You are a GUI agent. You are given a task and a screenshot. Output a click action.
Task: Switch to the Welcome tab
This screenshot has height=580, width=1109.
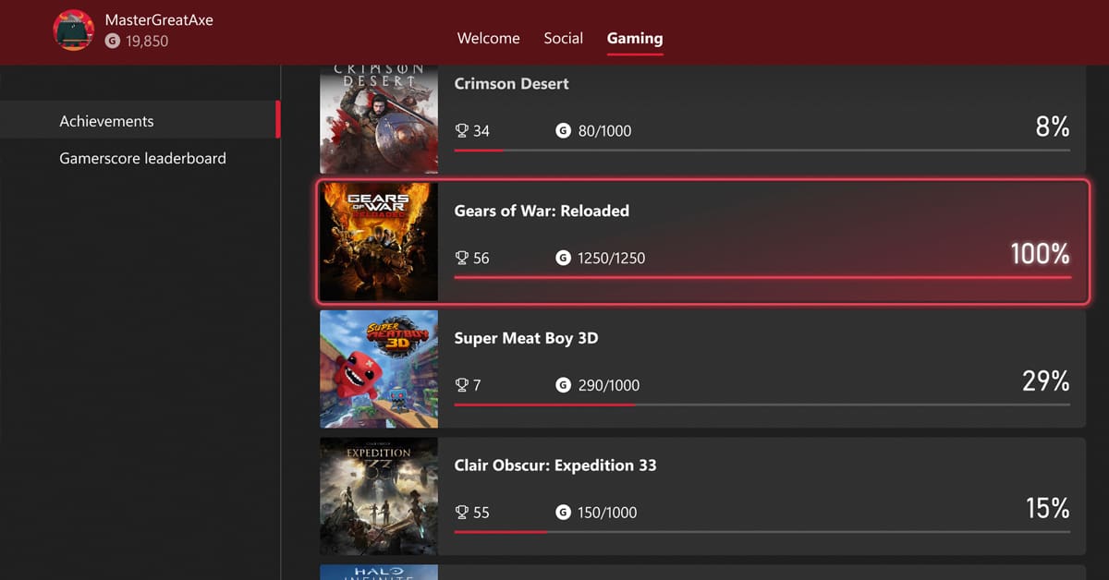point(488,39)
